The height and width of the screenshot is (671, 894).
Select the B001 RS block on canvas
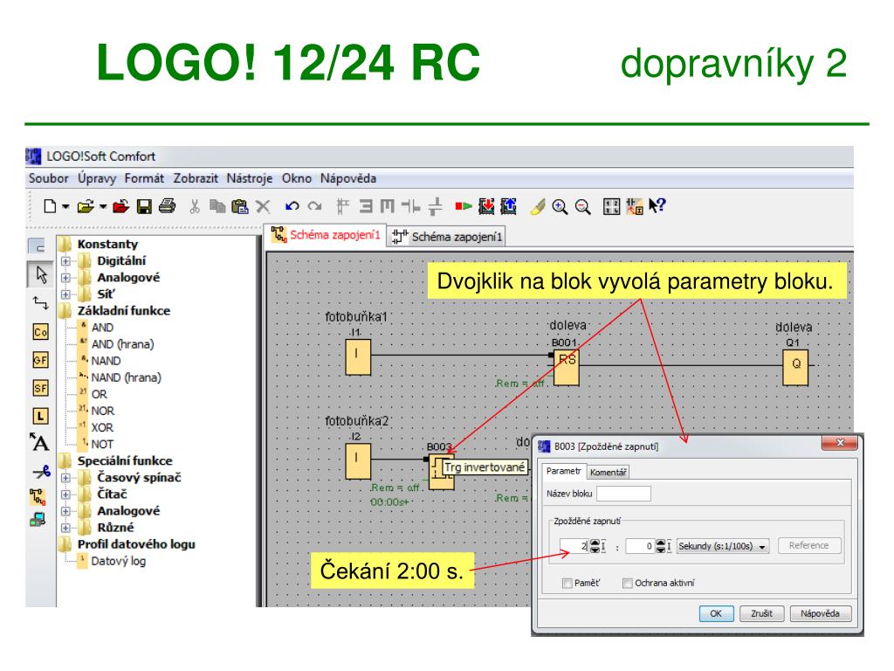(566, 368)
